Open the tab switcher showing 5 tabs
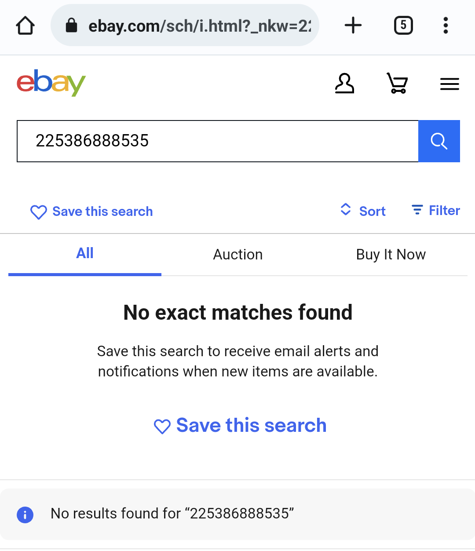The height and width of the screenshot is (551, 475). tap(403, 26)
